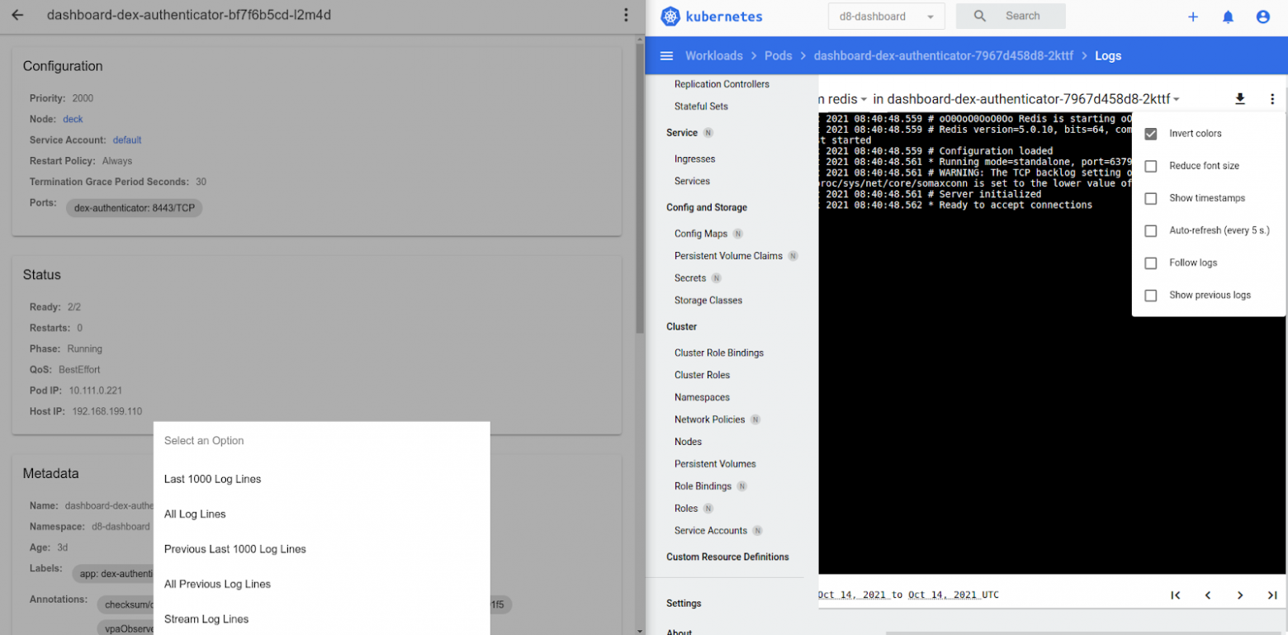The width and height of the screenshot is (1288, 635).
Task: Open the default service account link
Action: coord(127,140)
